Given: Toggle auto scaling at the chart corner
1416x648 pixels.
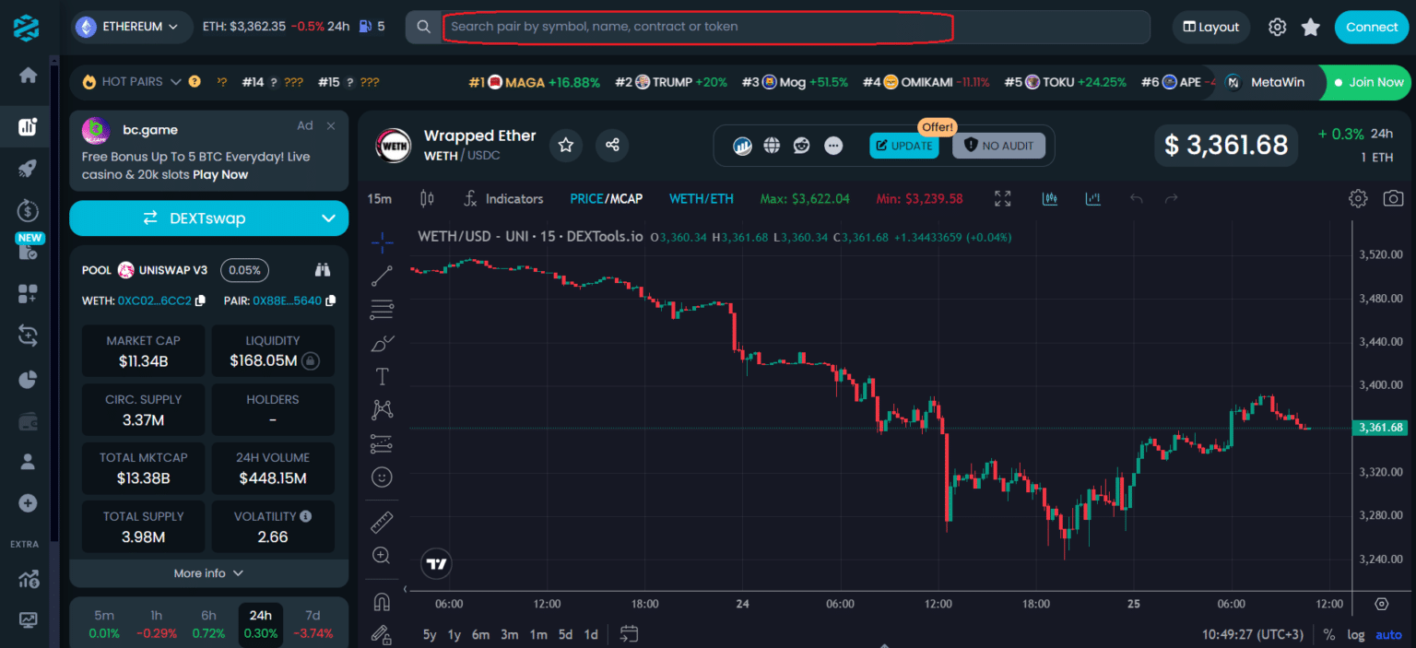Looking at the screenshot, I should [1388, 634].
